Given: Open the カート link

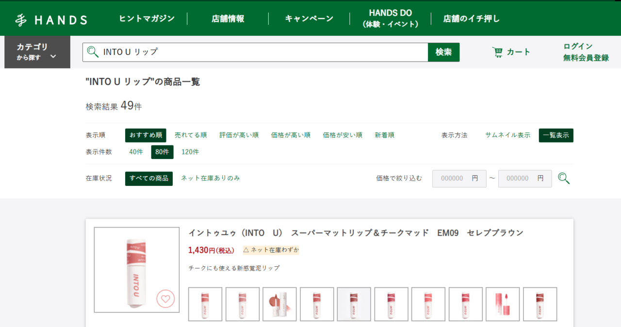Looking at the screenshot, I should [x=519, y=52].
